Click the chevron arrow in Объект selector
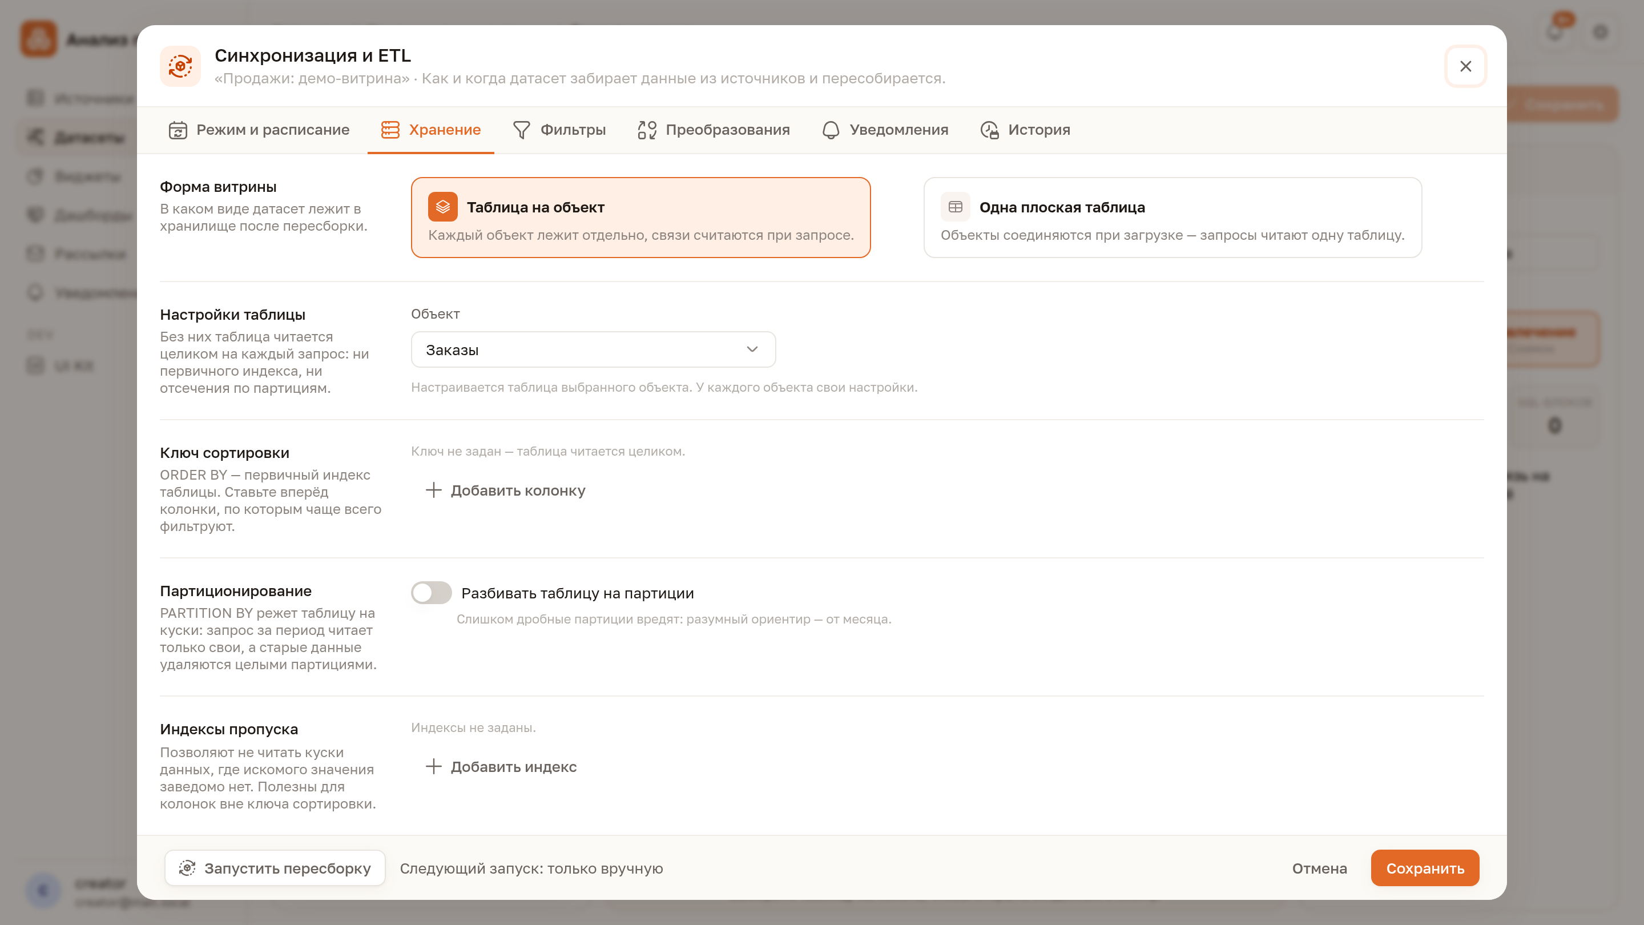1644x925 pixels. 752,350
